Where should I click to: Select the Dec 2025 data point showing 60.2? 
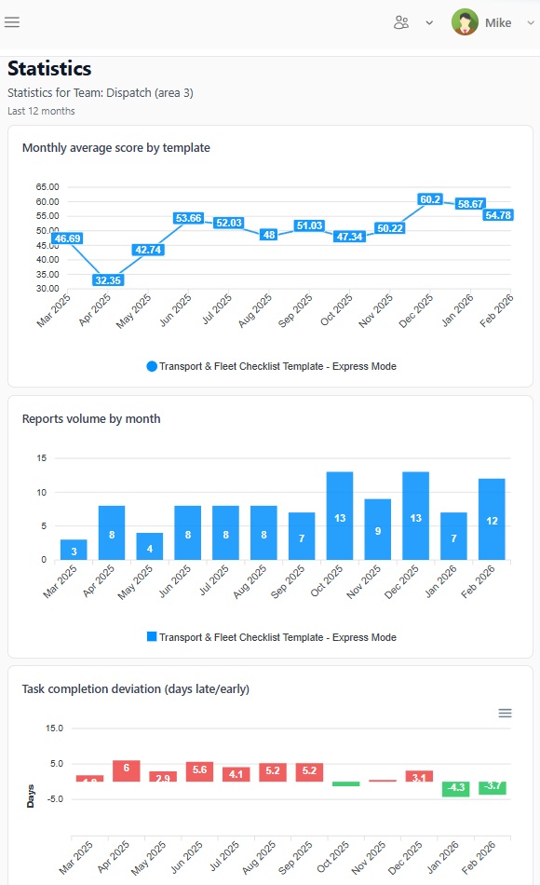[x=429, y=198]
